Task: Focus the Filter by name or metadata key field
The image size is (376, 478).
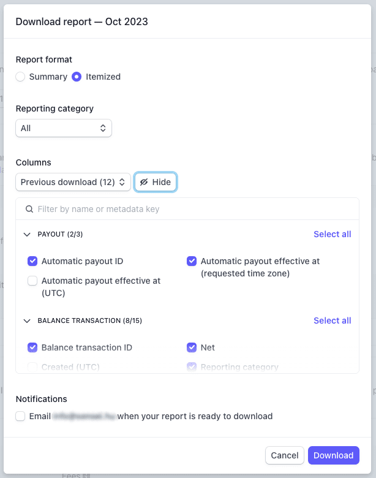Action: coord(187,209)
